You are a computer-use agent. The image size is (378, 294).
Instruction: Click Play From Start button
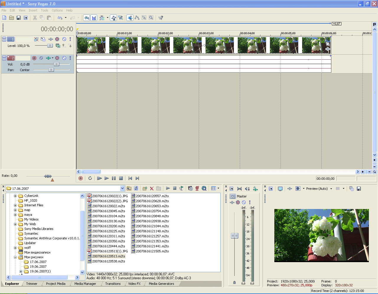pyautogui.click(x=100, y=178)
